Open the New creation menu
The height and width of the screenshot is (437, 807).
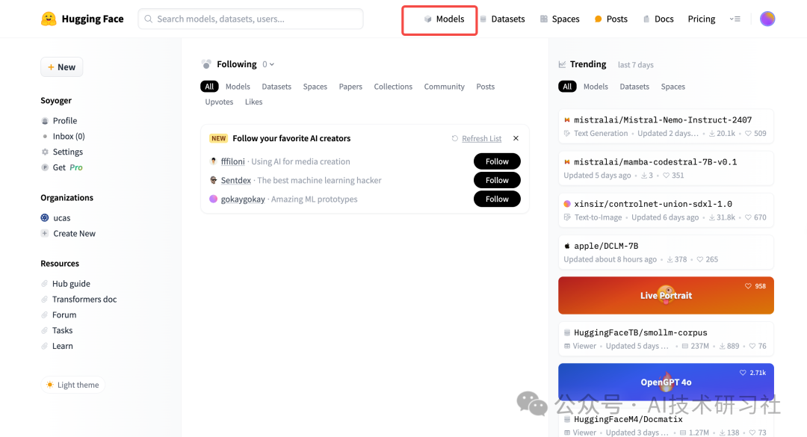61,67
